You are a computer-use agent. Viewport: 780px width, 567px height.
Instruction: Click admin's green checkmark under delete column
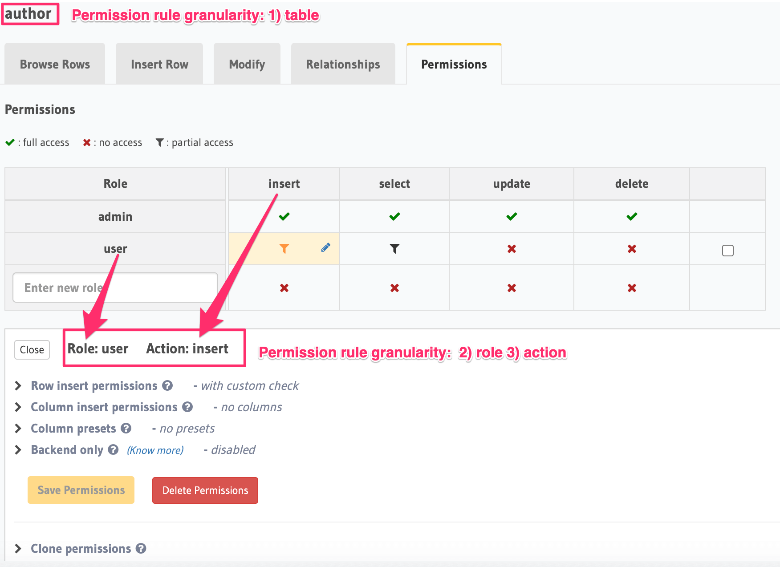(x=631, y=217)
